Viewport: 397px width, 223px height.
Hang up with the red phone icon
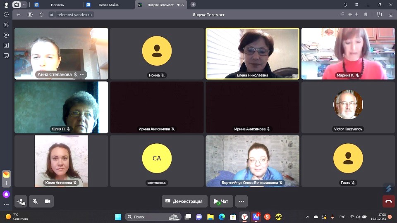(x=389, y=202)
